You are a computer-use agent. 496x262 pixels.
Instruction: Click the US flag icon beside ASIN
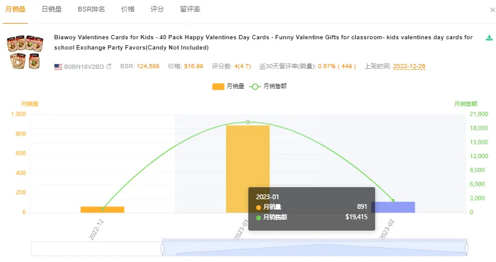click(58, 66)
